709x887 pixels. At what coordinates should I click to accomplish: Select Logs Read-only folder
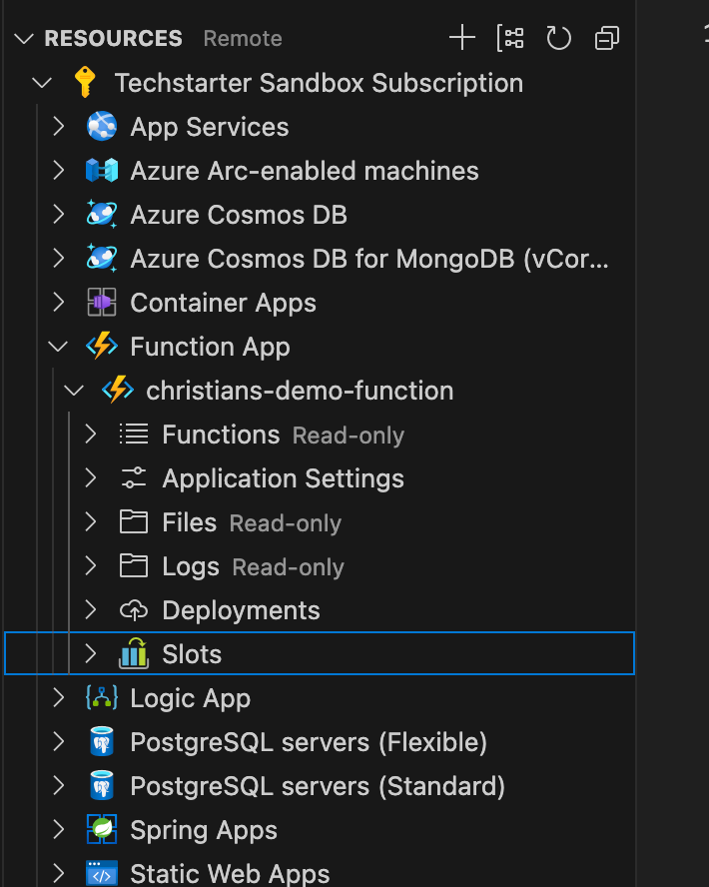(x=191, y=566)
